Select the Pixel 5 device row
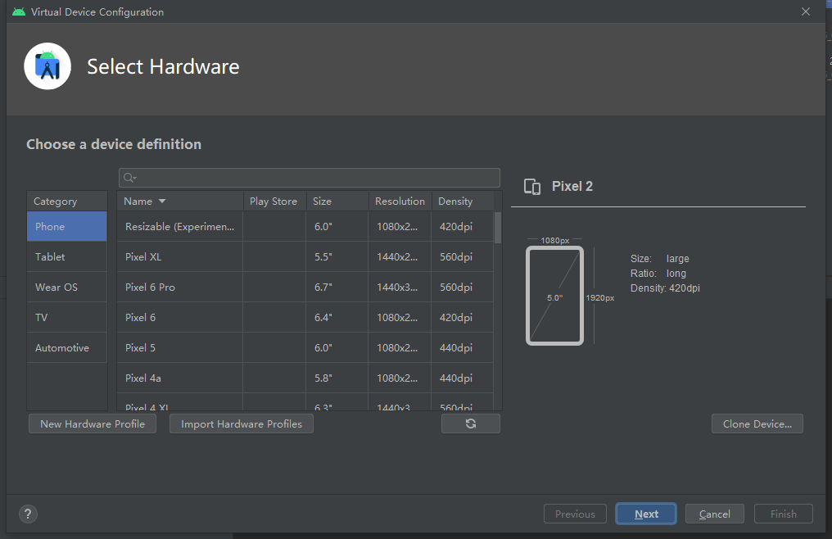This screenshot has height=539, width=832. pos(305,347)
